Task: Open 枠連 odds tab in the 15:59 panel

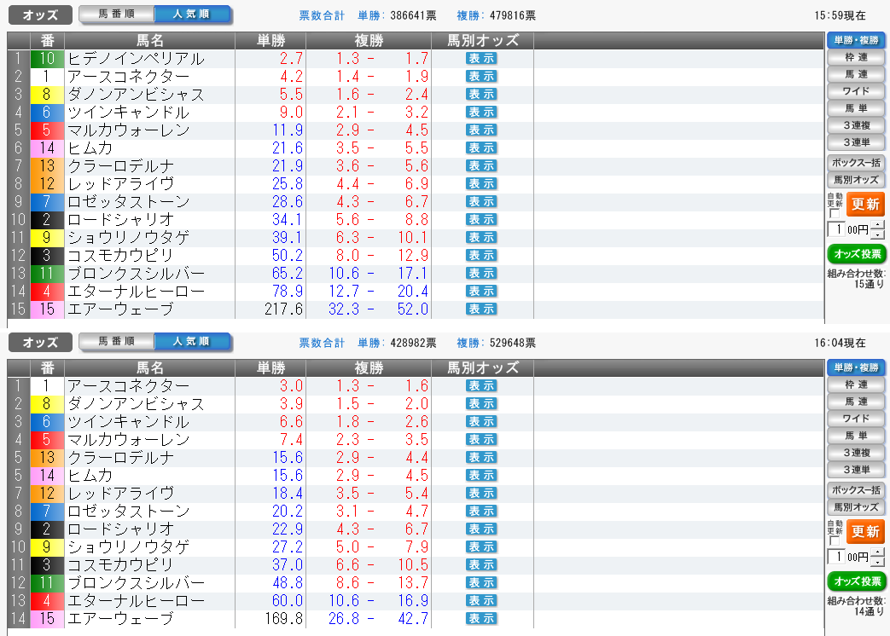Action: tap(856, 57)
